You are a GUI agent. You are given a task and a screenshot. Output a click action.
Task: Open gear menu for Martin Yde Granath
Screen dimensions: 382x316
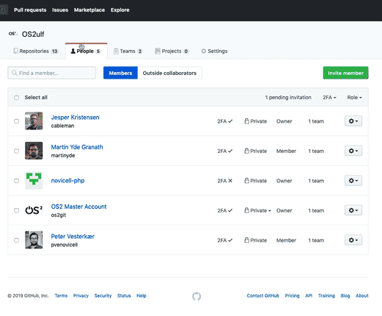tap(353, 151)
